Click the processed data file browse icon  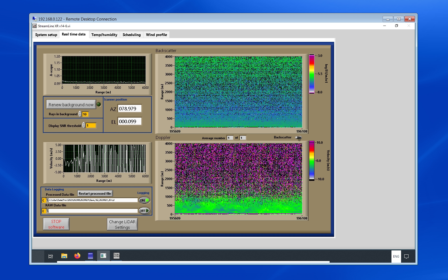click(47, 200)
